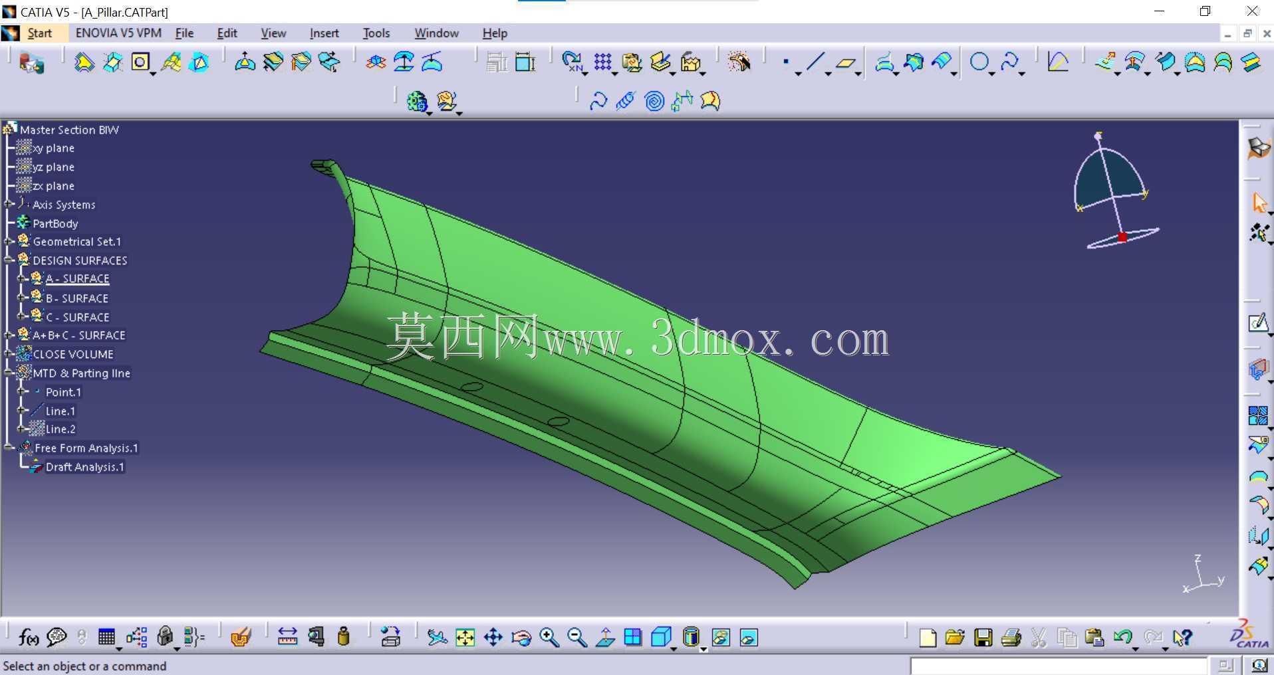Select the Line creation tool

click(x=815, y=62)
